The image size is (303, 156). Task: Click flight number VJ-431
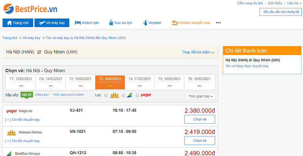(x=76, y=110)
